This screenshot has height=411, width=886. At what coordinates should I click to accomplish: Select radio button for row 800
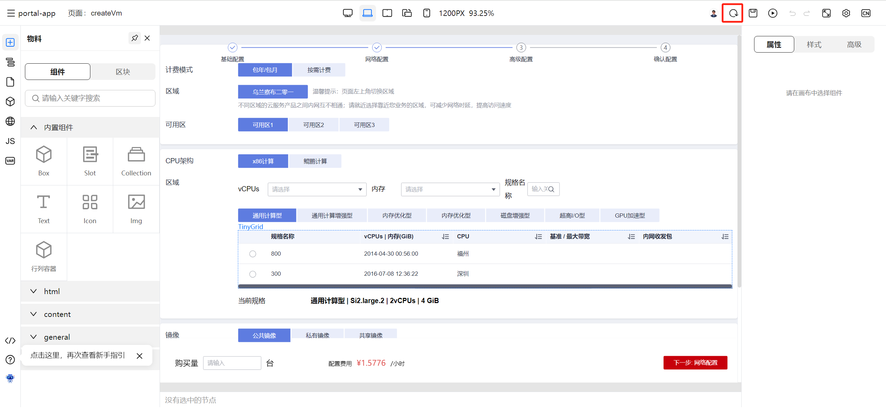pos(252,254)
